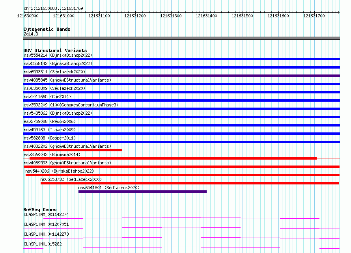Open transcript CLASP1|NM_001142273

coord(46,234)
